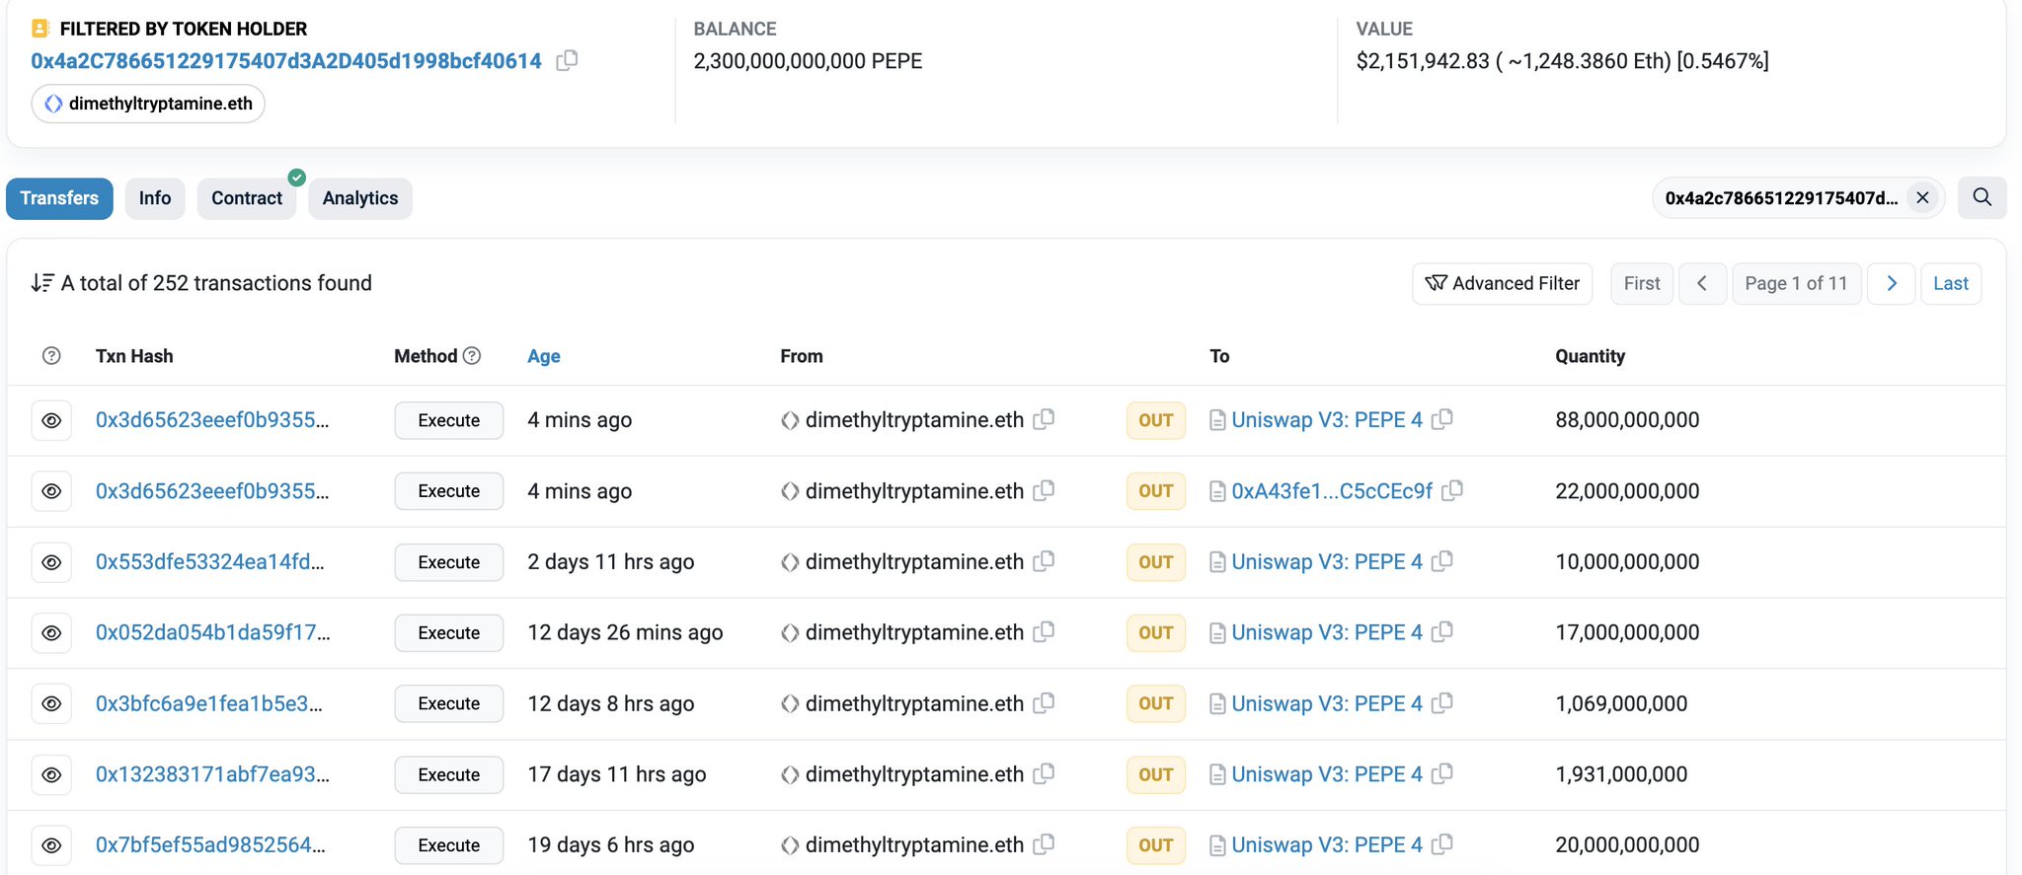This screenshot has height=875, width=2022.
Task: Open the dimethyltryptamine.eth ENS name tag
Action: tap(148, 104)
